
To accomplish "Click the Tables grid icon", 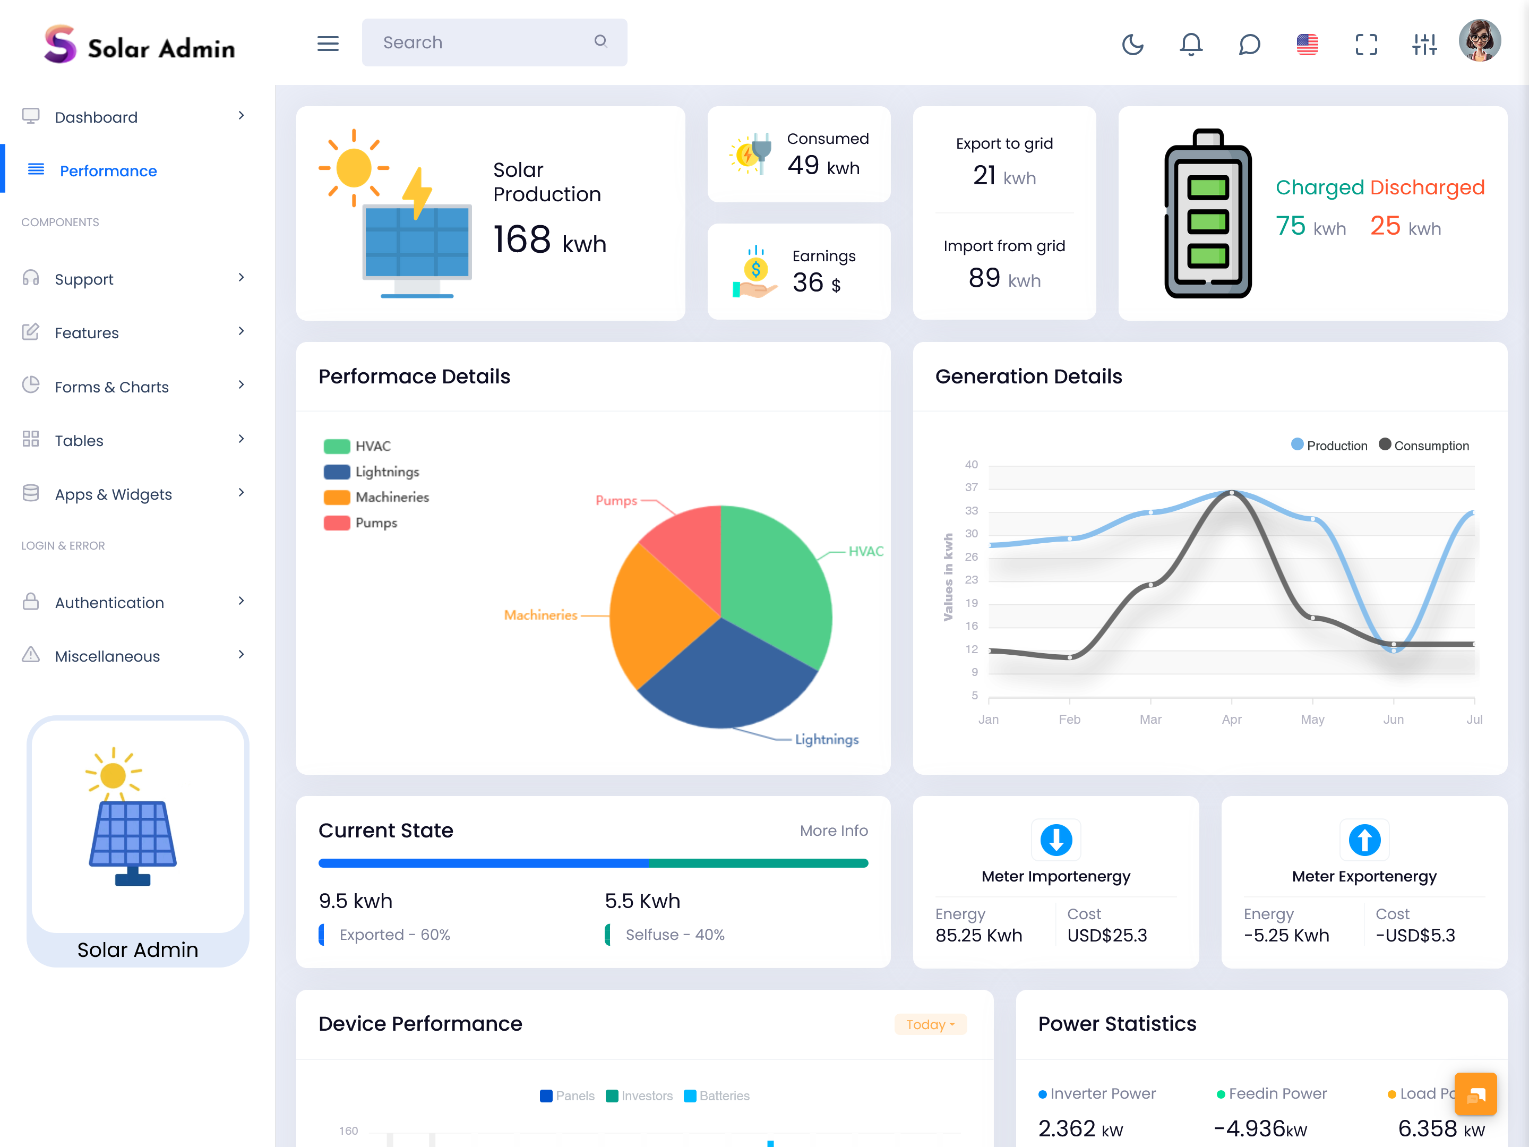I will pyautogui.click(x=30, y=439).
